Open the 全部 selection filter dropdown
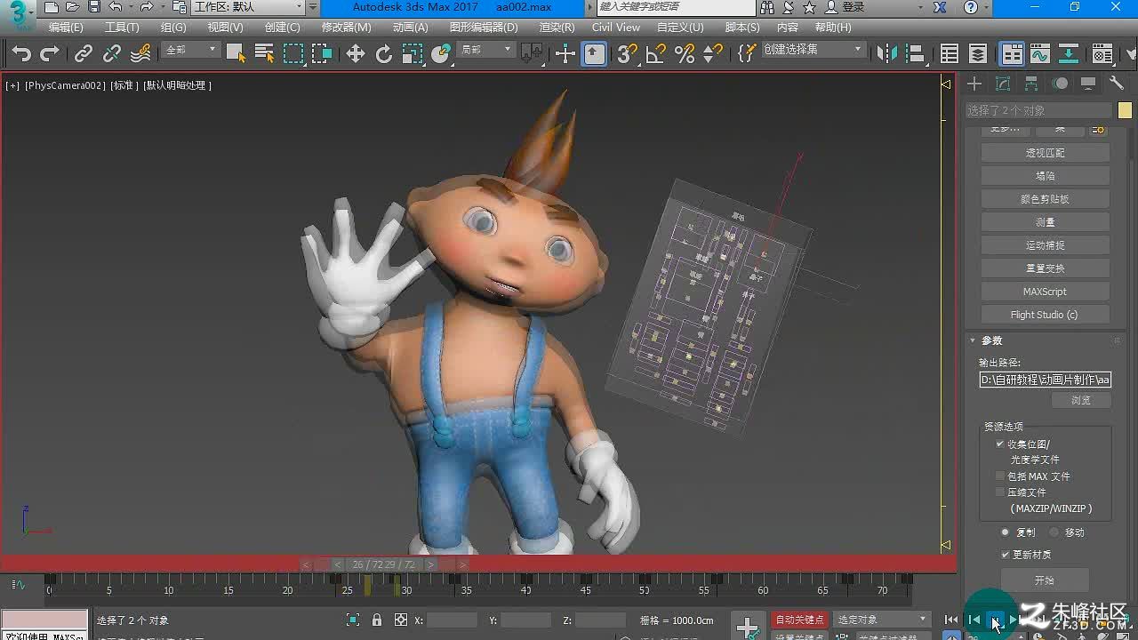Viewport: 1138px width, 640px height. pos(191,51)
